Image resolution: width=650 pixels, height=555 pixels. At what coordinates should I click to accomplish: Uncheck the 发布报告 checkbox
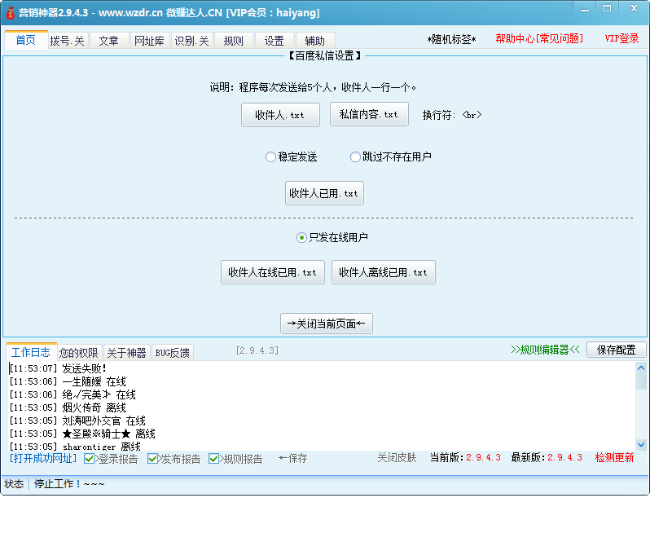click(x=153, y=459)
